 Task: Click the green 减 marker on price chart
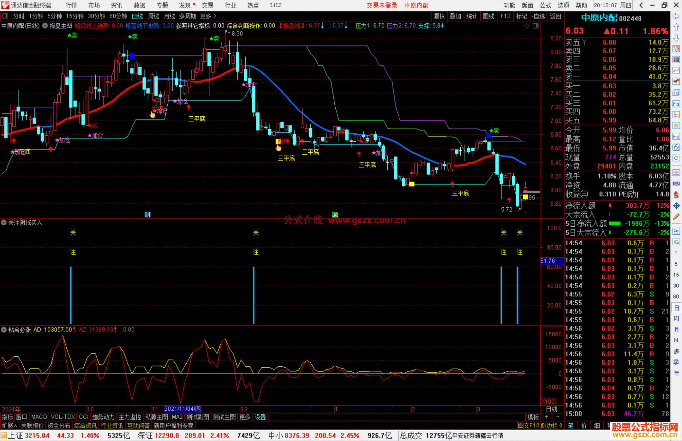pos(335,215)
